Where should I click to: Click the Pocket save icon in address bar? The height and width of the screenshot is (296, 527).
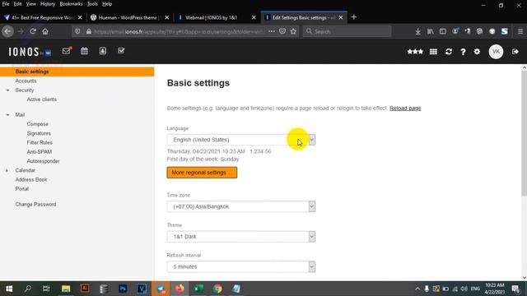[282, 31]
